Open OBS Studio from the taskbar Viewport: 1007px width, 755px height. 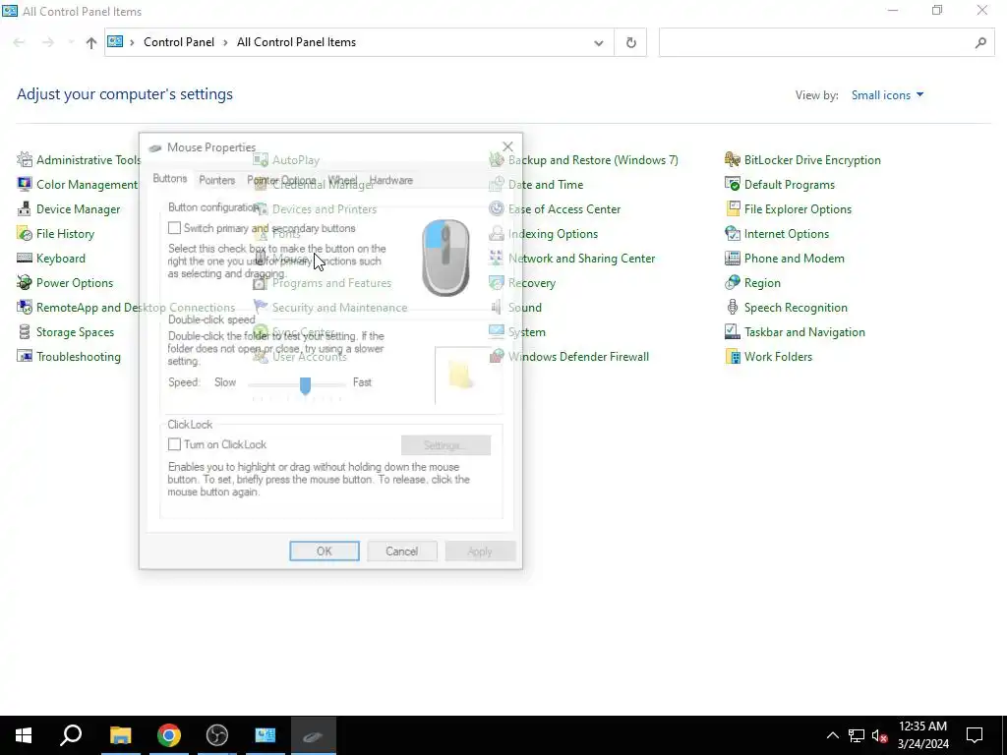[x=217, y=735]
